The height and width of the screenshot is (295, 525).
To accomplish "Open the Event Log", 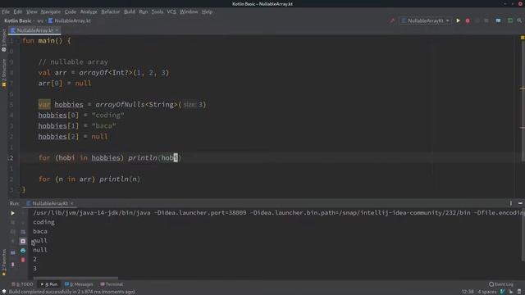I will [501, 284].
